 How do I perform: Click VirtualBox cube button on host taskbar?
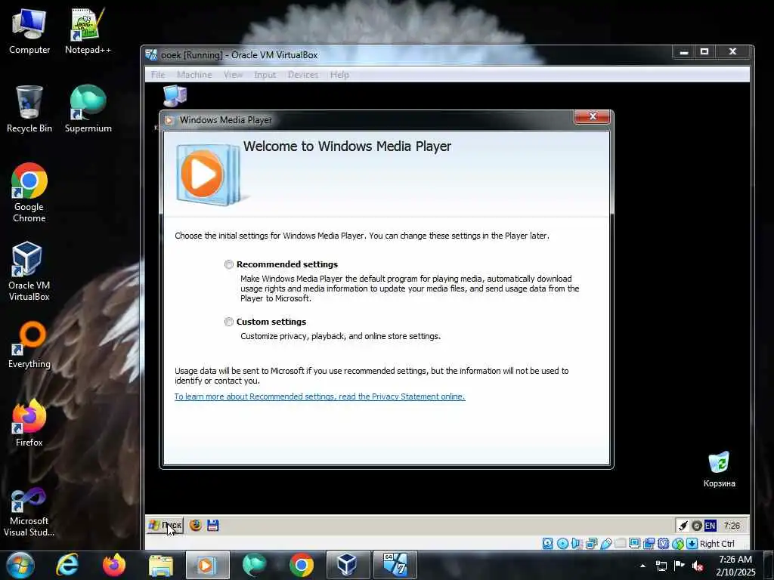[x=348, y=565]
